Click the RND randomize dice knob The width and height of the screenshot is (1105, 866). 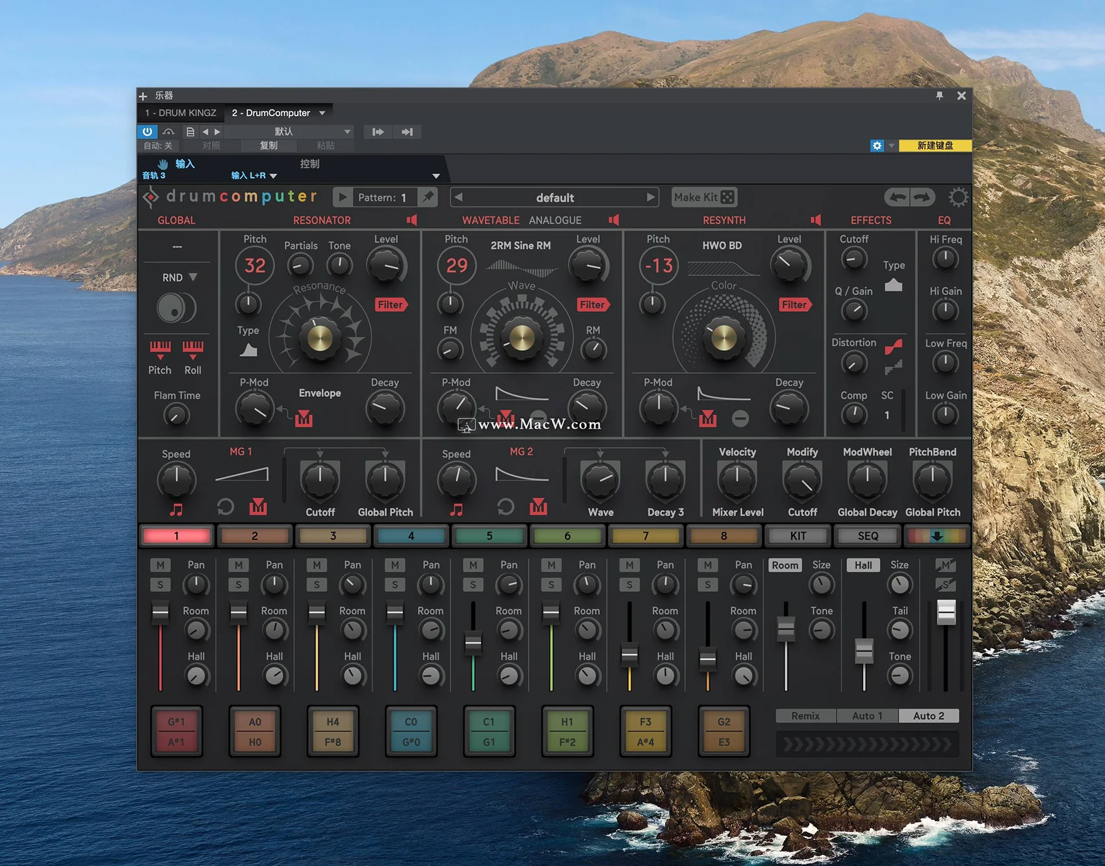176,308
